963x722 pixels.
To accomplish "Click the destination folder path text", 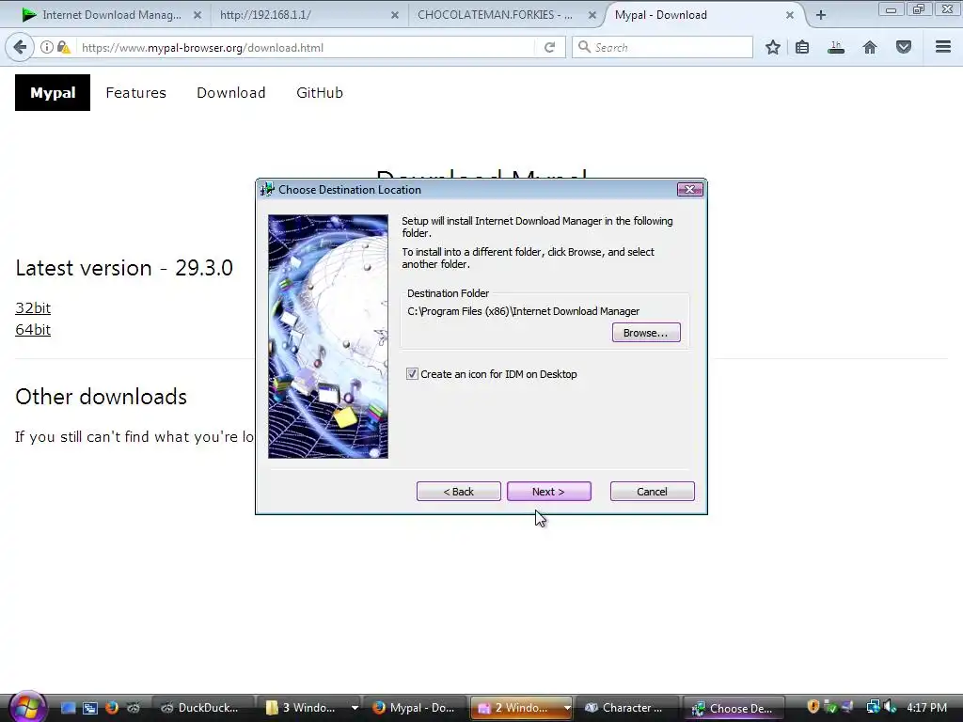I will [523, 311].
